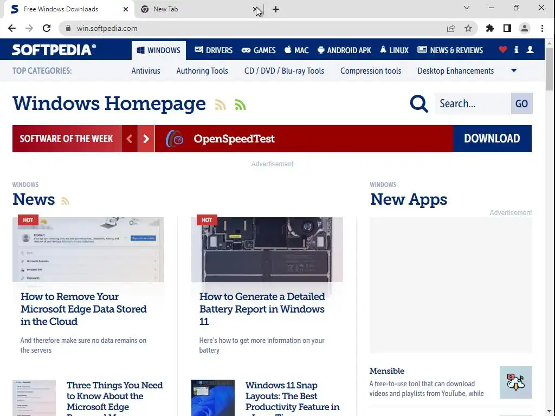Open Three Things You Need to Know article
The width and height of the screenshot is (555, 416).
coord(115,399)
